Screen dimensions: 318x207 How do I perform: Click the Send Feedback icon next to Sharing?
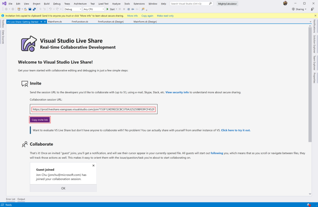tap(312, 9)
